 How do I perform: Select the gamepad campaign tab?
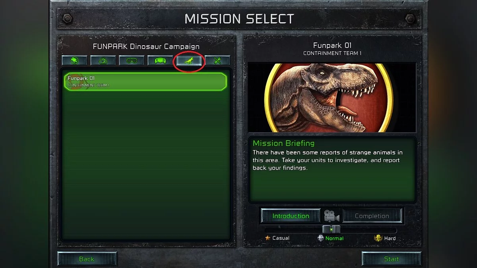pos(160,61)
